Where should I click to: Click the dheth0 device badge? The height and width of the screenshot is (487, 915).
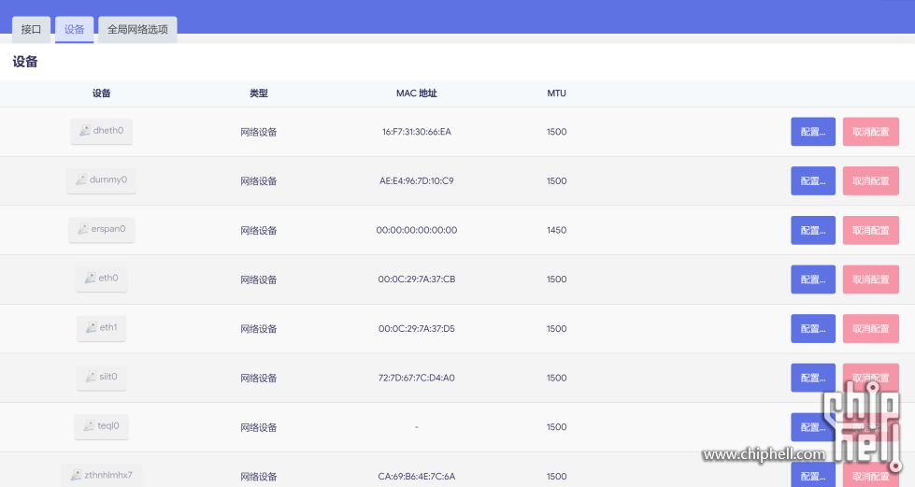point(102,131)
